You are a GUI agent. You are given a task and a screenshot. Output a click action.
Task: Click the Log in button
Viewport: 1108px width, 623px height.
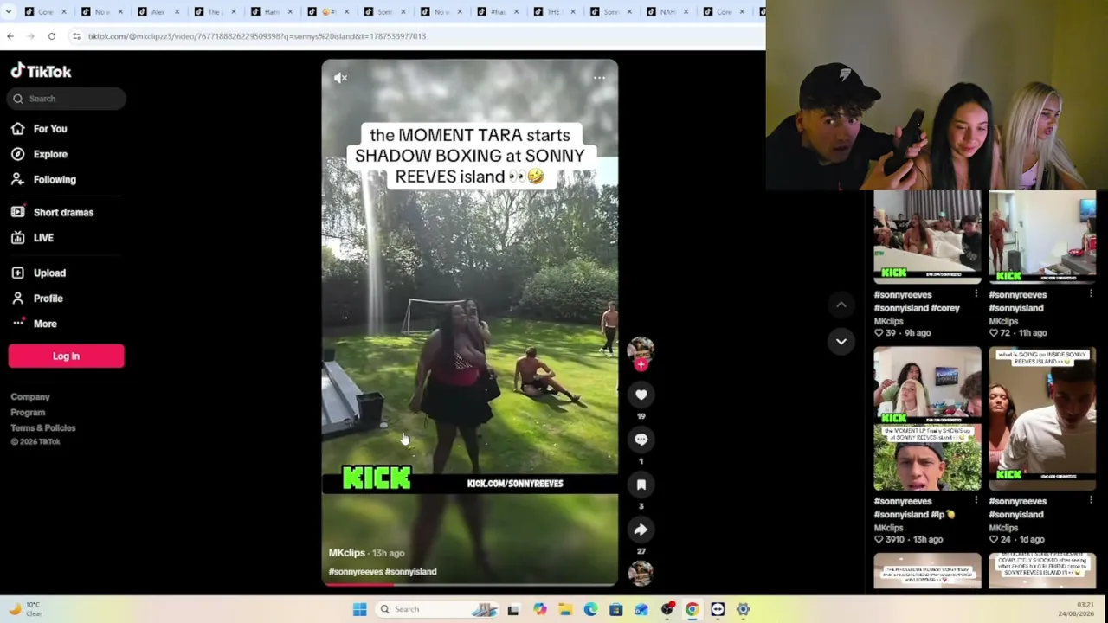[x=66, y=356]
